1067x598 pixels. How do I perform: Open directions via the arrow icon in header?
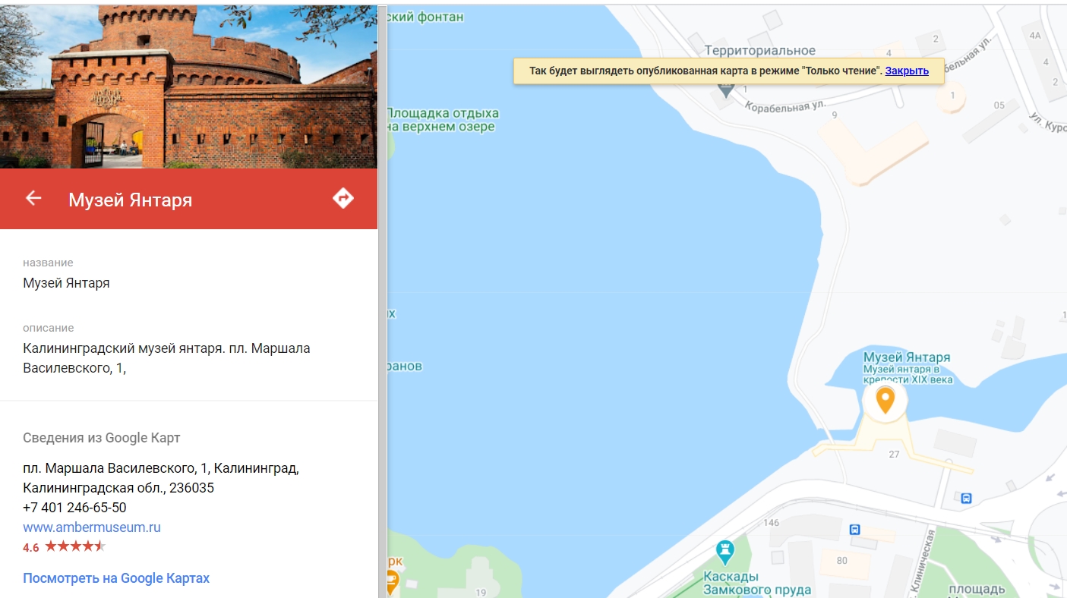(x=343, y=197)
